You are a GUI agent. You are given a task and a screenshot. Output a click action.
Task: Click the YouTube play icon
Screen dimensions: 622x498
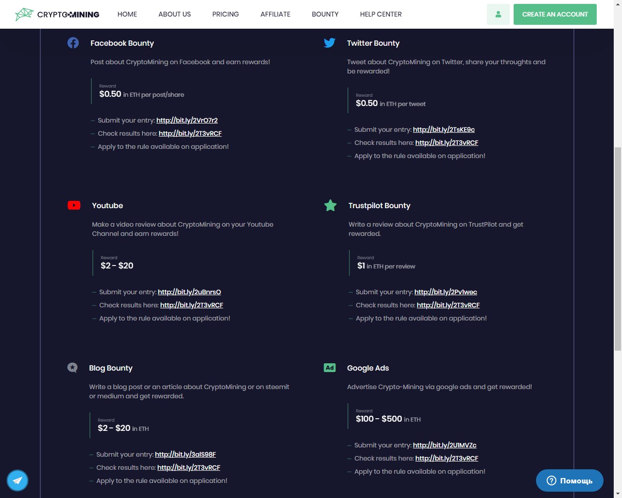(74, 205)
